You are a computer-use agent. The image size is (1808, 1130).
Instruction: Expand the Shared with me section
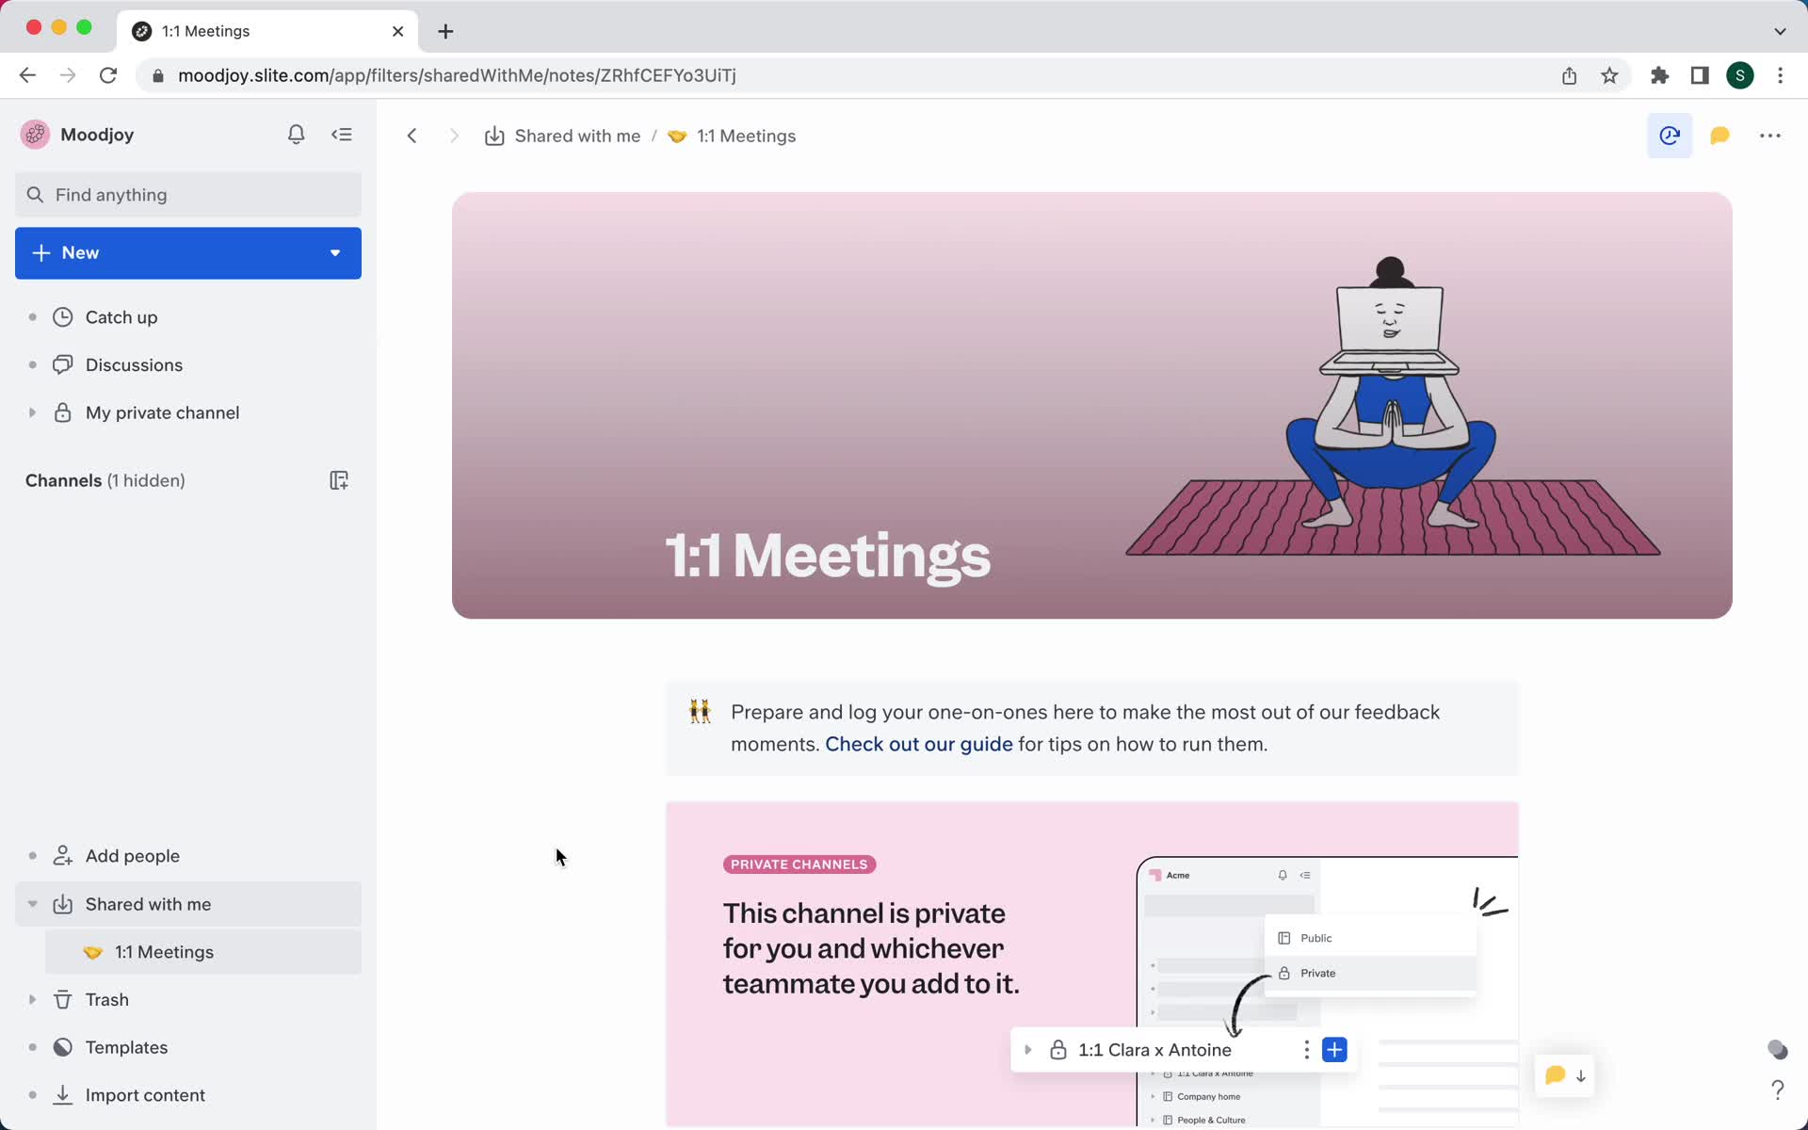pyautogui.click(x=31, y=903)
